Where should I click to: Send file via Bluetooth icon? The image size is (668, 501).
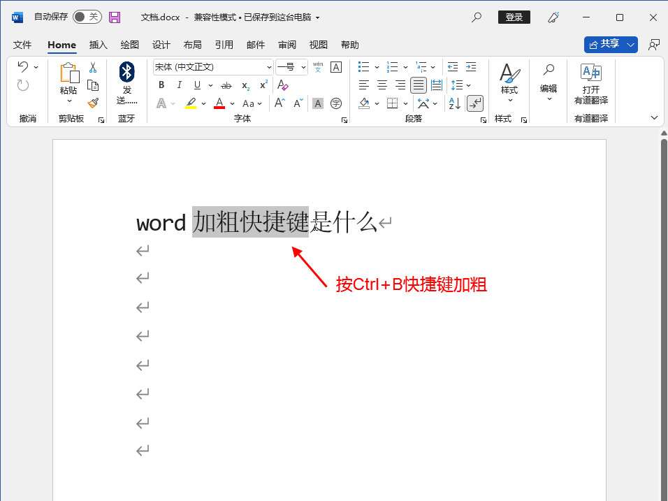pyautogui.click(x=127, y=71)
